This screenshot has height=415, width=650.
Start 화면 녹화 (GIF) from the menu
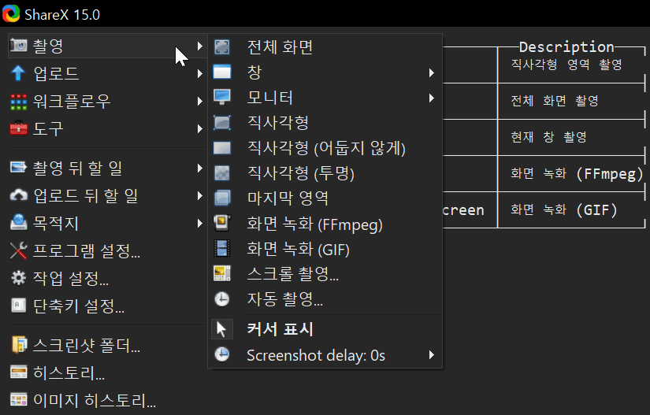325,249
